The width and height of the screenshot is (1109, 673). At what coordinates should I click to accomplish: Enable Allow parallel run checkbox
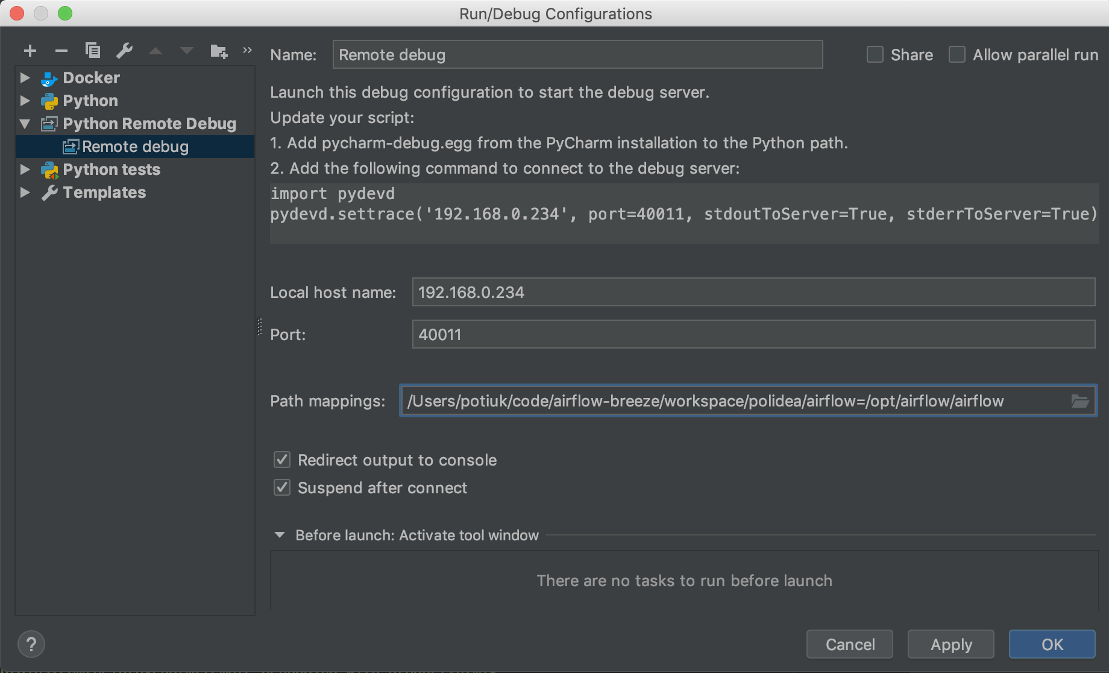(x=957, y=55)
